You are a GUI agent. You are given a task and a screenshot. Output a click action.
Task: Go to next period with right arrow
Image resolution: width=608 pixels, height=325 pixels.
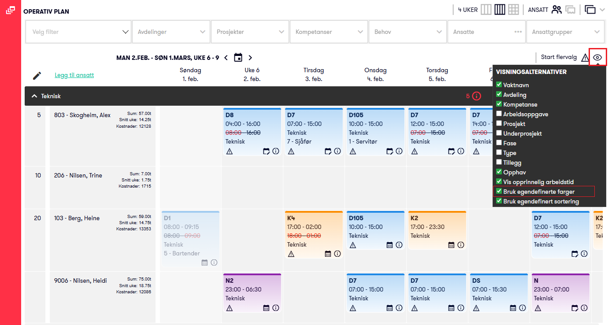point(250,57)
